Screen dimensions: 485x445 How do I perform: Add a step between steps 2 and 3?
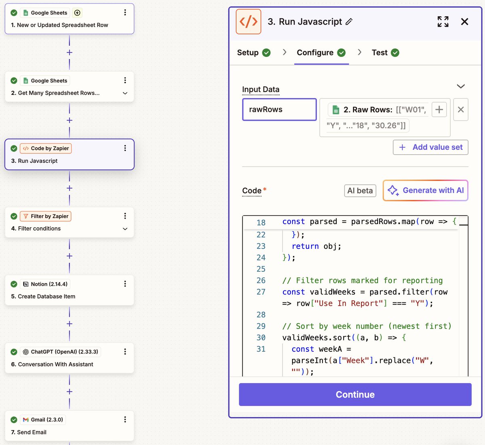pos(70,120)
